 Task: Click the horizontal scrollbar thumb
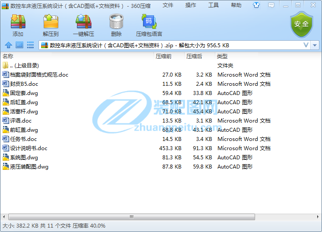pos(132,217)
